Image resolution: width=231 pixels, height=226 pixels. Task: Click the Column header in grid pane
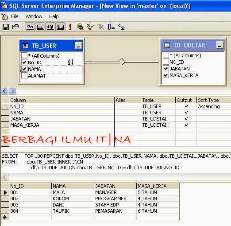point(62,100)
